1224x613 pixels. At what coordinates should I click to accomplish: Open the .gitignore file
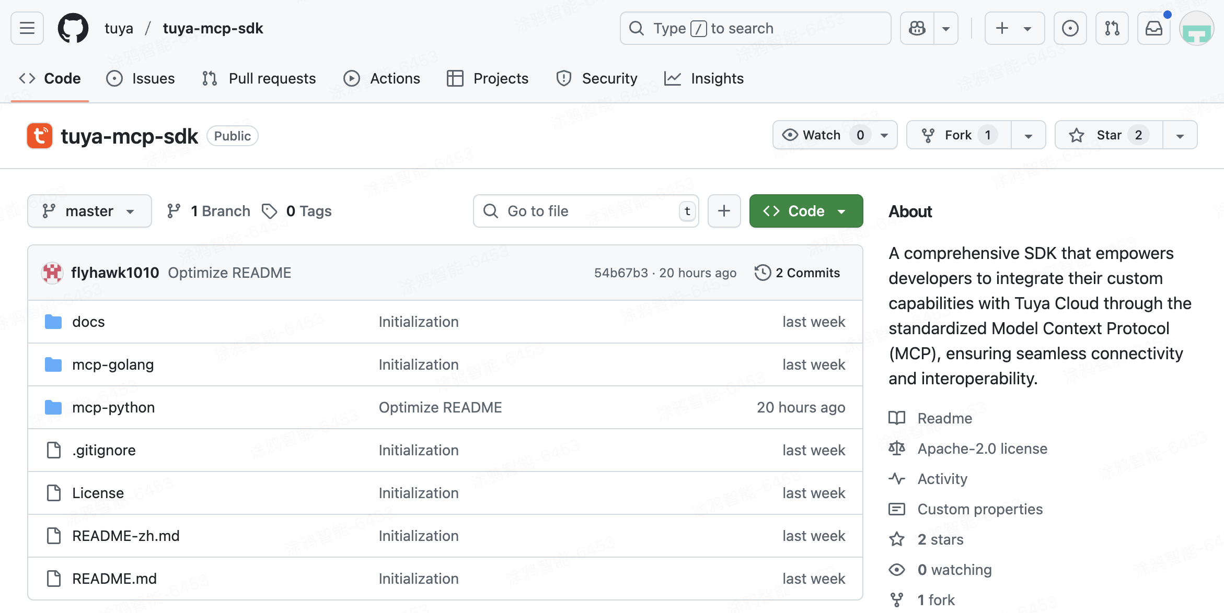point(104,450)
